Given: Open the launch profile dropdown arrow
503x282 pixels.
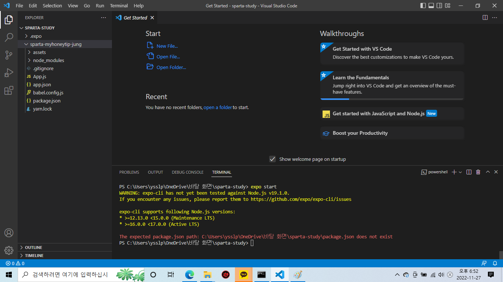Looking at the screenshot, I should coord(460,172).
